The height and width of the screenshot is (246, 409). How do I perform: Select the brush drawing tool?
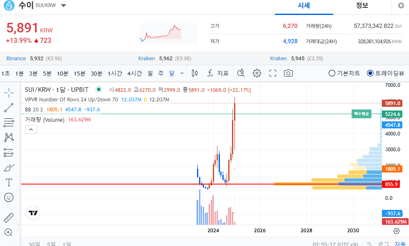(x=9, y=167)
